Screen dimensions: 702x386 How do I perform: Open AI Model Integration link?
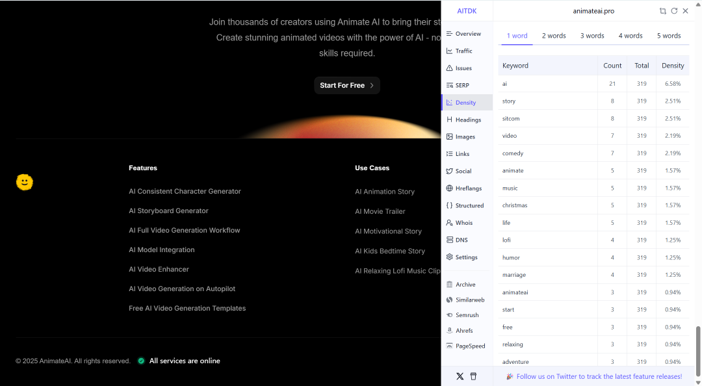[162, 250]
